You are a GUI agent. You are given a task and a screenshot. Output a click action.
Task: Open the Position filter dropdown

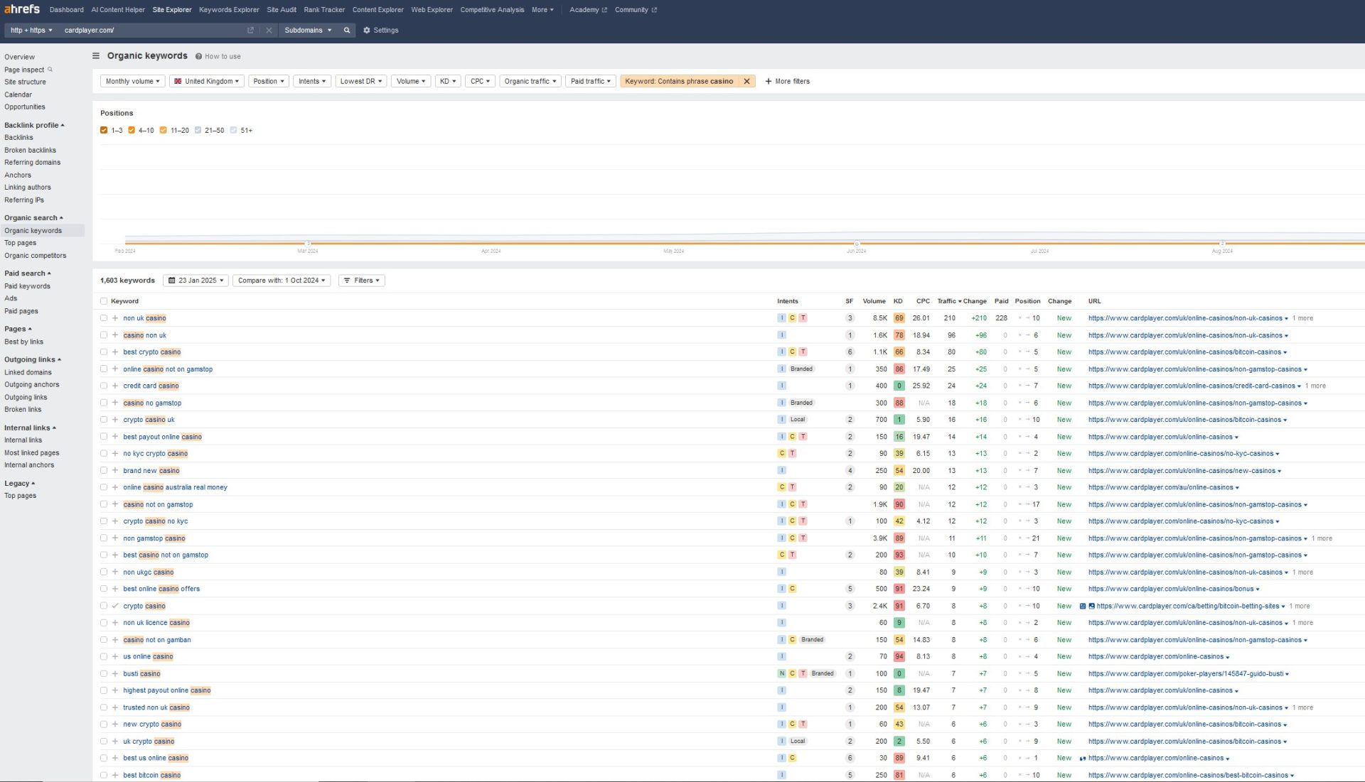[x=269, y=81]
